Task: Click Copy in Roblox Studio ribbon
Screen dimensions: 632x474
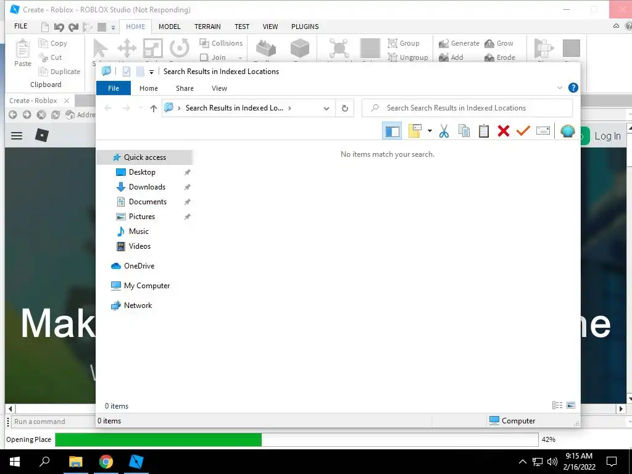Action: click(x=53, y=43)
